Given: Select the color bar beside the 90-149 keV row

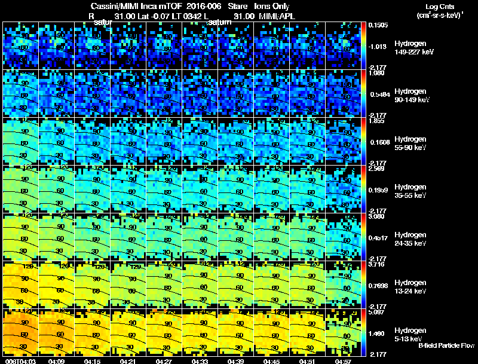Looking at the screenshot, I should coord(363,94).
